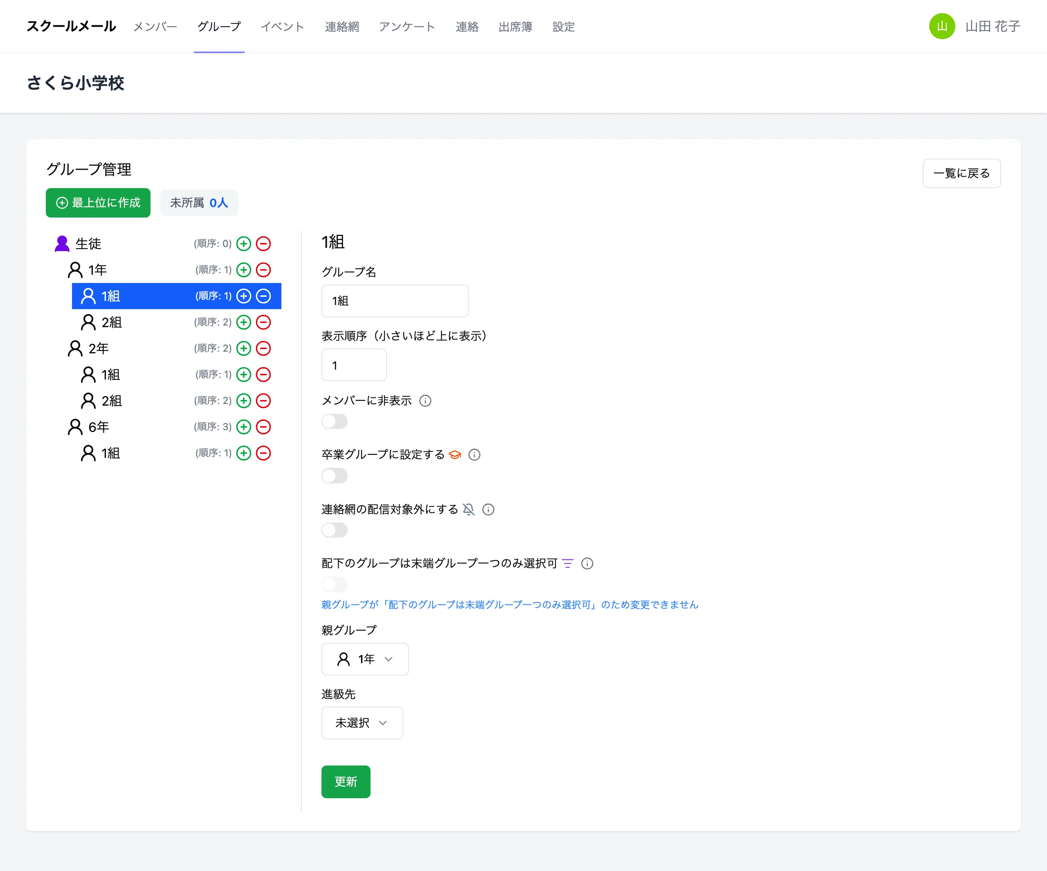
Task: Open the 連絡網 tab
Action: tap(342, 27)
